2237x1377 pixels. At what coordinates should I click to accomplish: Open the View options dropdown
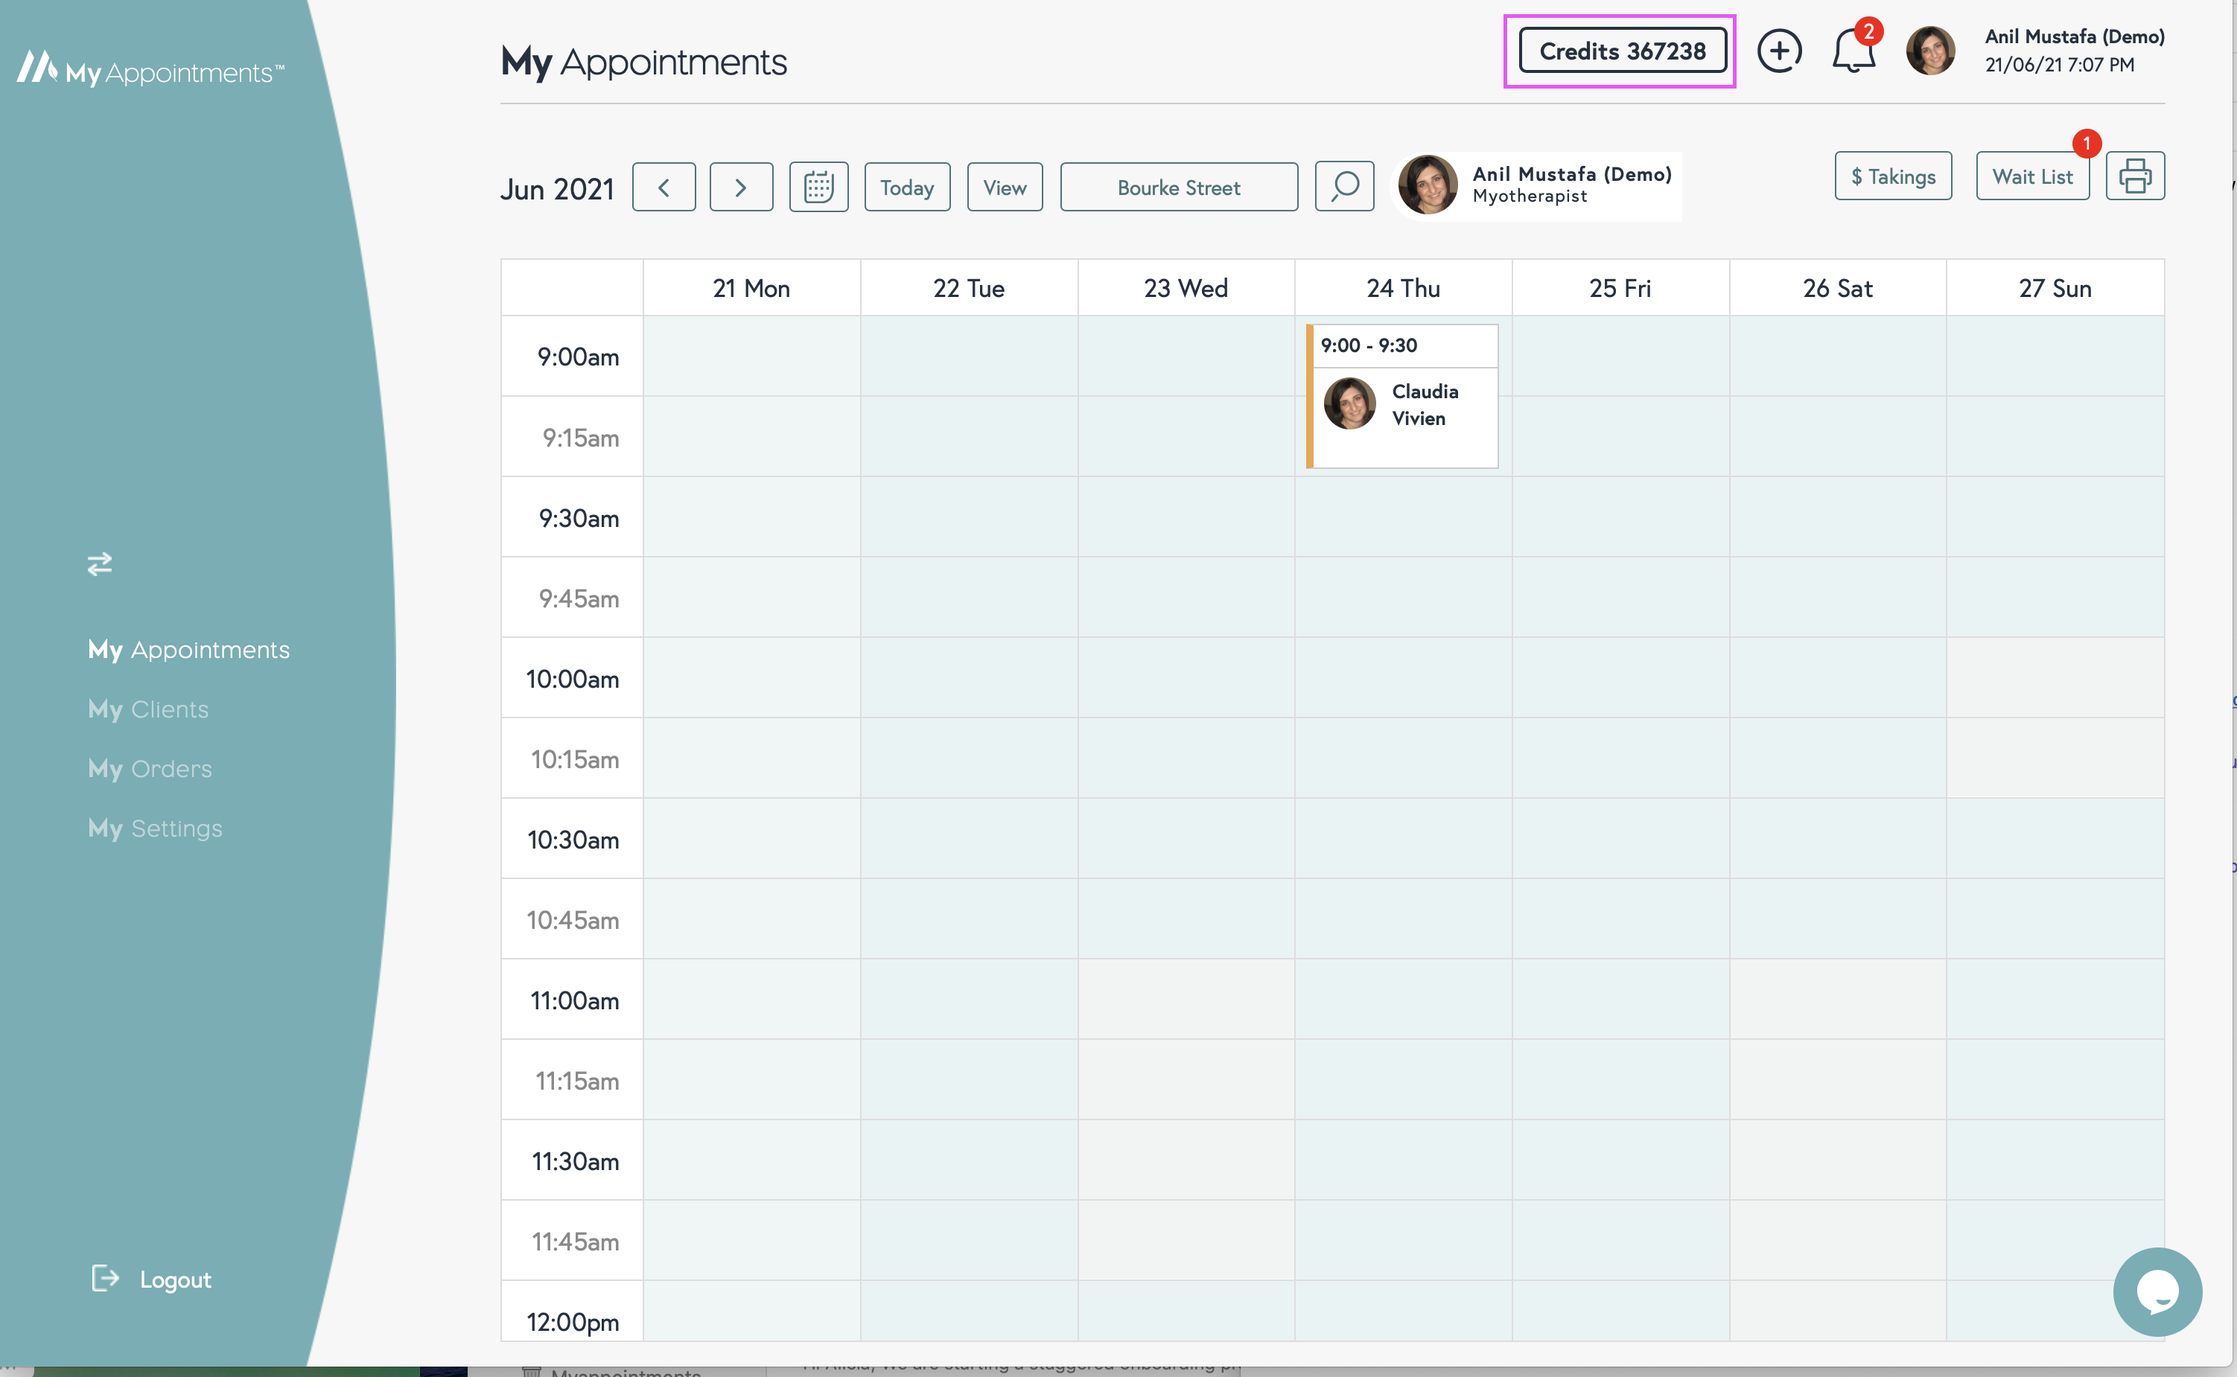coord(1004,187)
